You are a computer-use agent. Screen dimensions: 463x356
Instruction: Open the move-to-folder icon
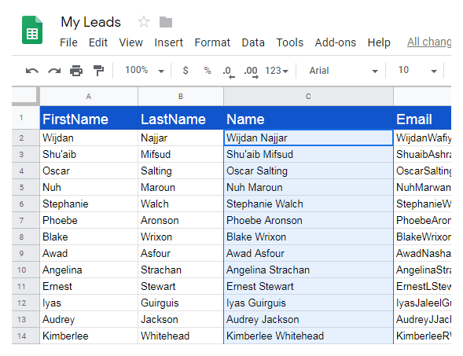click(166, 22)
